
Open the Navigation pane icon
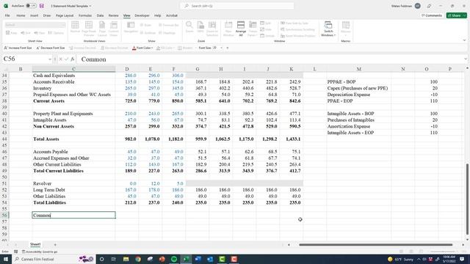pyautogui.click(x=131, y=27)
